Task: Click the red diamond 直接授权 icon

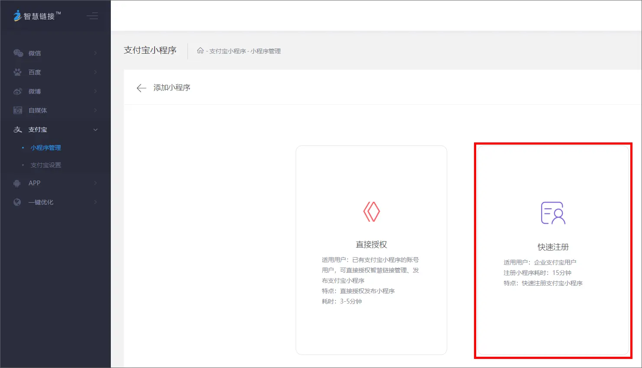Action: click(x=371, y=212)
